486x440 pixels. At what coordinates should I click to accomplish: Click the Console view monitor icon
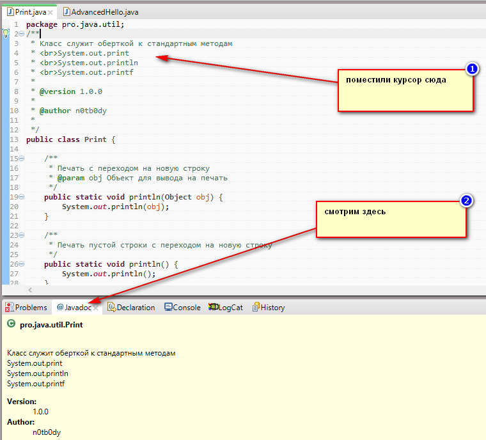[168, 308]
